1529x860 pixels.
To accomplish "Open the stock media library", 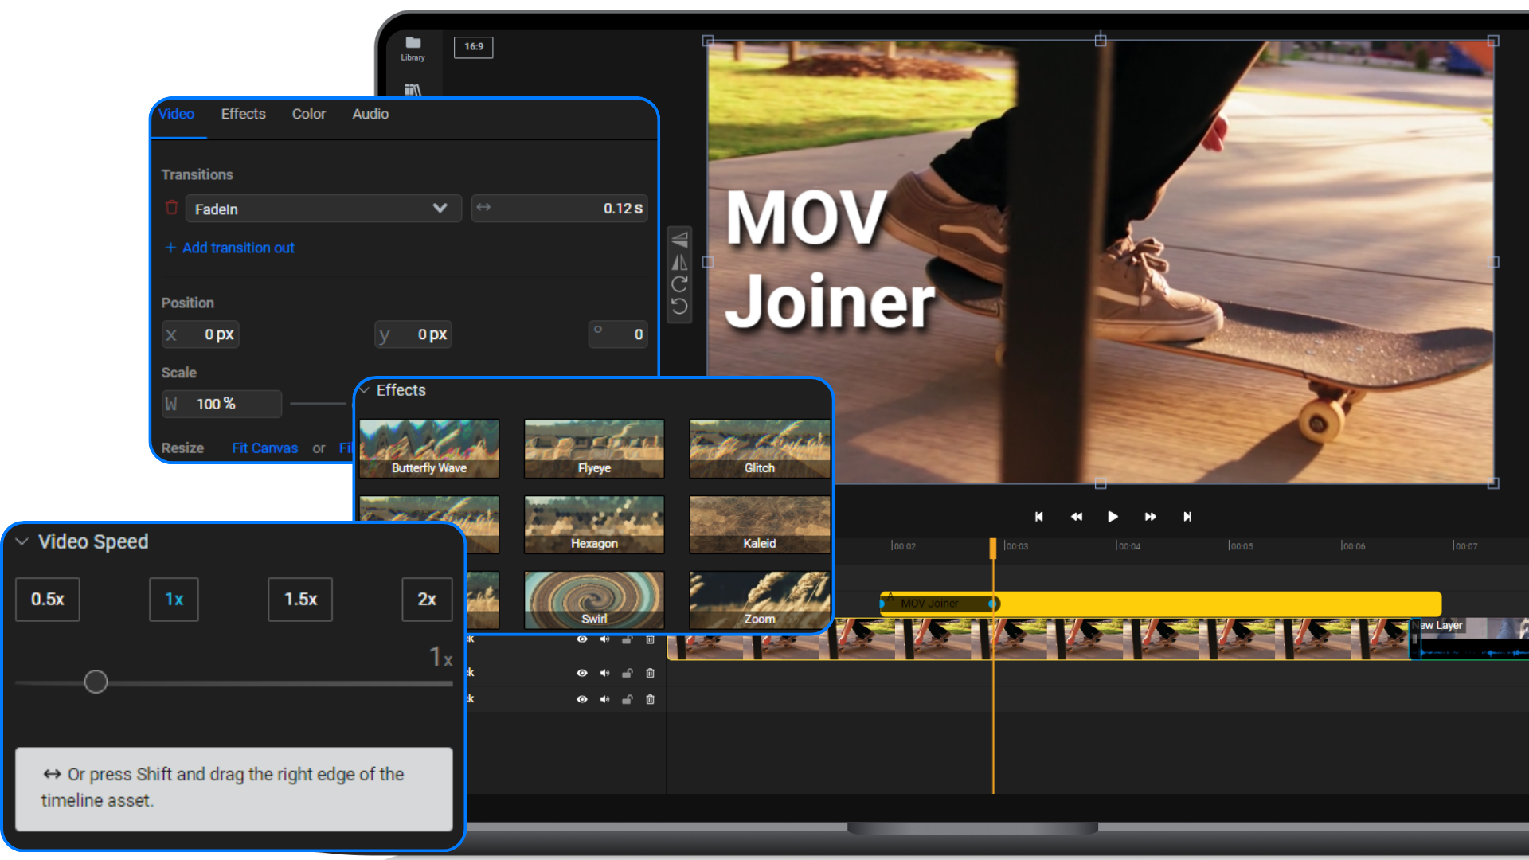I will (x=413, y=90).
